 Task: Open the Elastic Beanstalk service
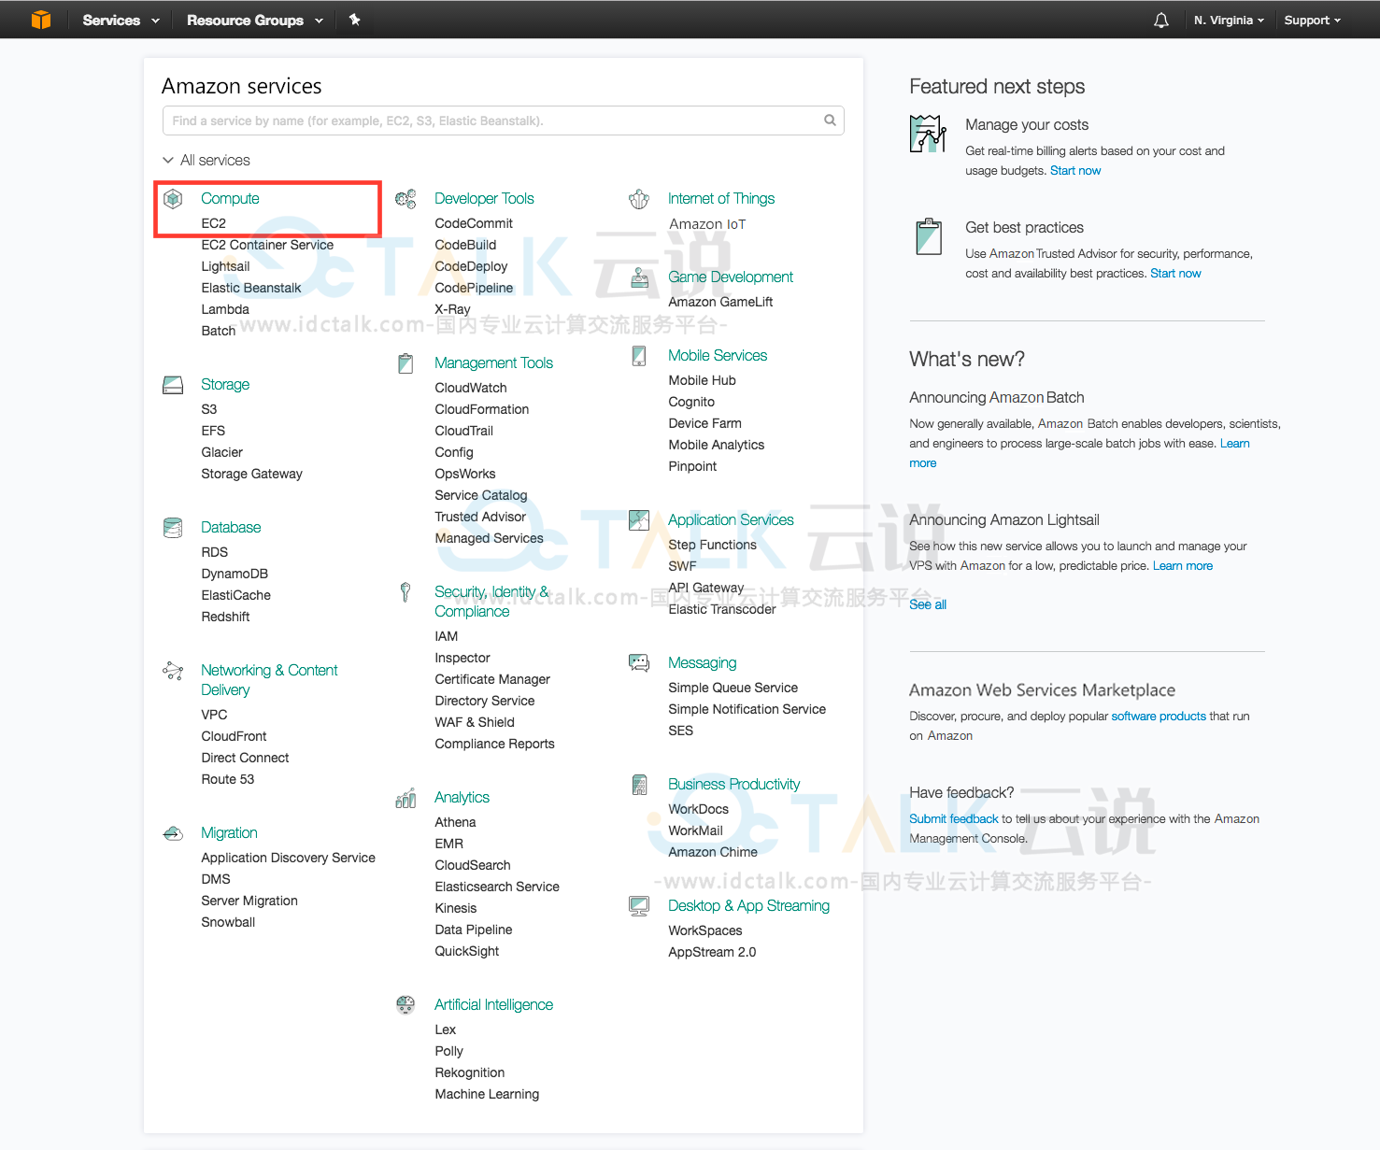click(x=251, y=288)
